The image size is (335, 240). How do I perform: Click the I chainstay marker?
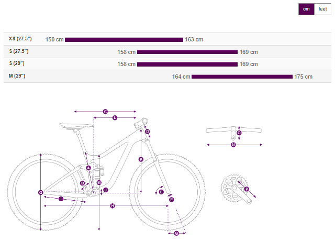61,199
